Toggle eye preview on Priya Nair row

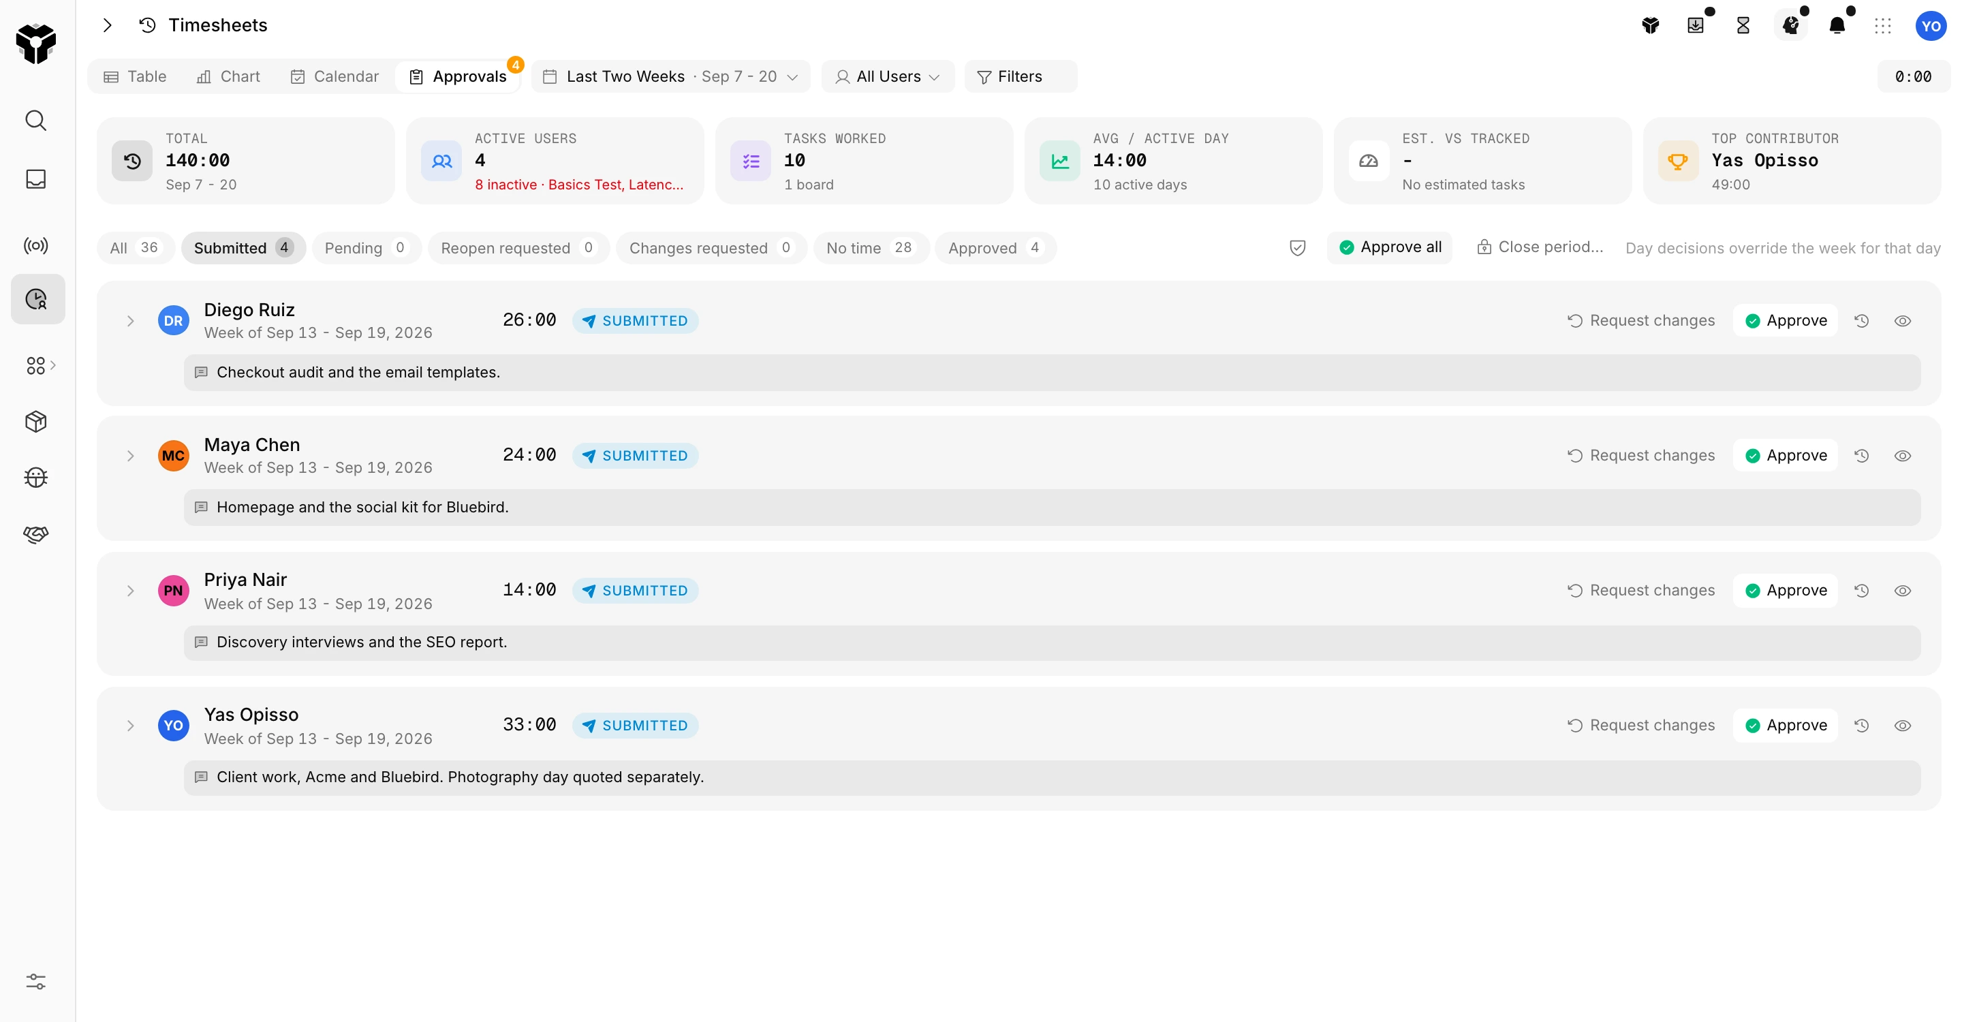(x=1903, y=590)
